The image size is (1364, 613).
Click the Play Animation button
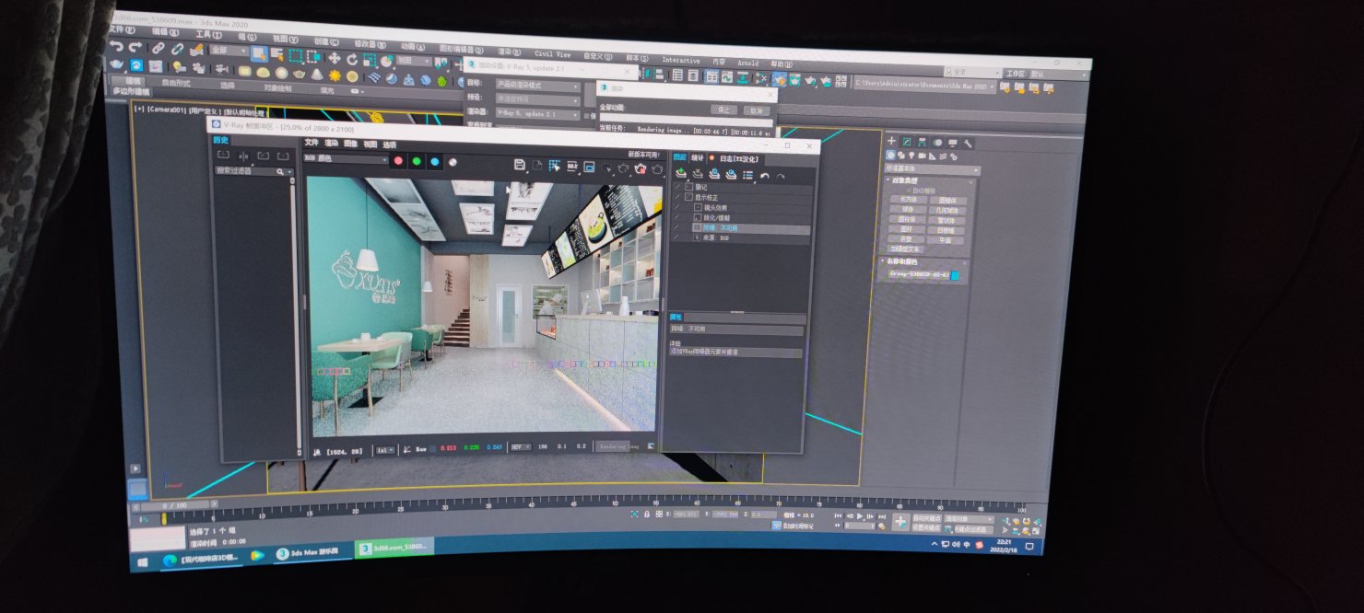coord(860,515)
